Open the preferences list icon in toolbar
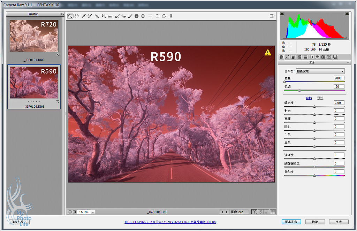 tap(150, 16)
